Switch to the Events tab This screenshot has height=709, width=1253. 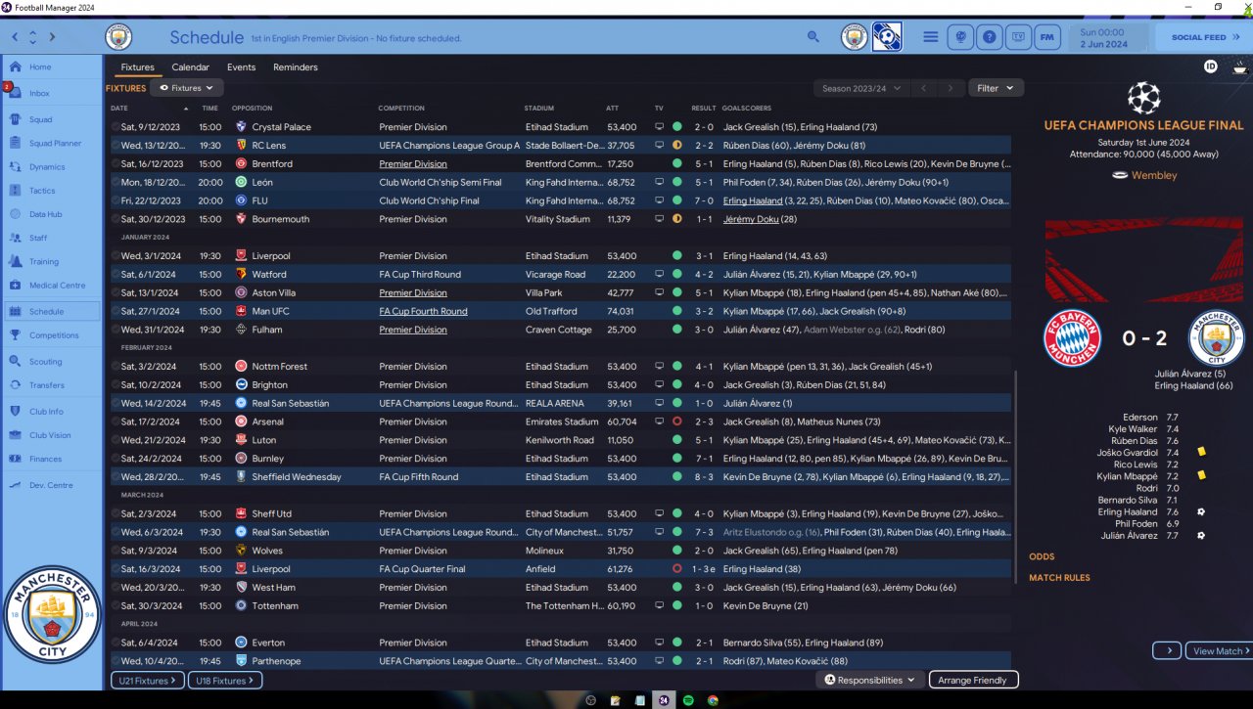click(x=241, y=67)
